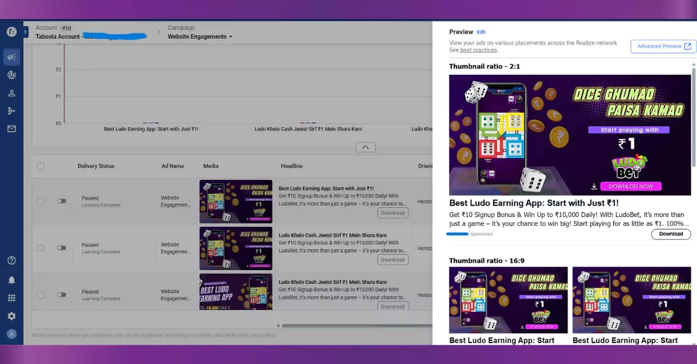The height and width of the screenshot is (364, 697).
Task: Click the 'Thumbnail ratio - 2:1' heading
Action: [x=484, y=66]
